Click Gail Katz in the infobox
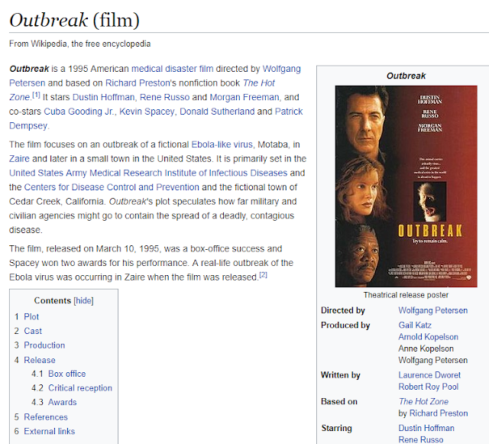The image size is (489, 444). [415, 325]
